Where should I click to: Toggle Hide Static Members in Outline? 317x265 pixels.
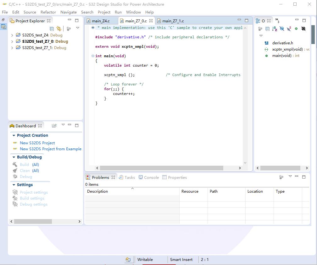point(289,29)
